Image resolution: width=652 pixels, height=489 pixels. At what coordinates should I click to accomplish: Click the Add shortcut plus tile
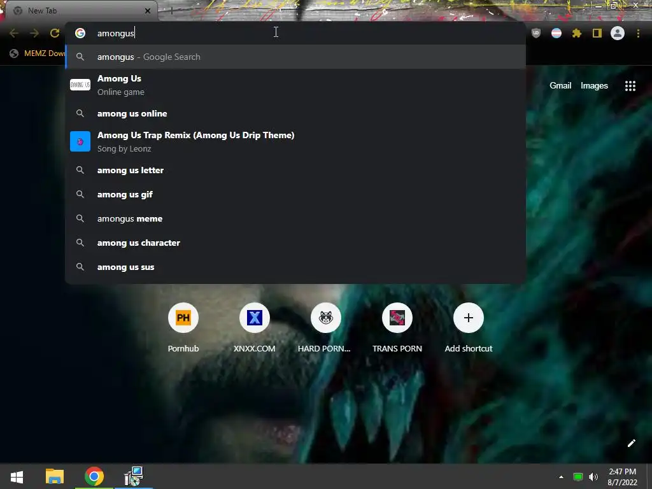(x=468, y=328)
